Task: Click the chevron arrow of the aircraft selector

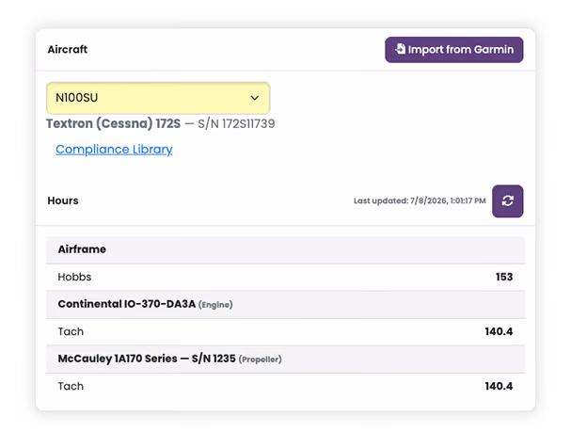Action: tap(255, 98)
